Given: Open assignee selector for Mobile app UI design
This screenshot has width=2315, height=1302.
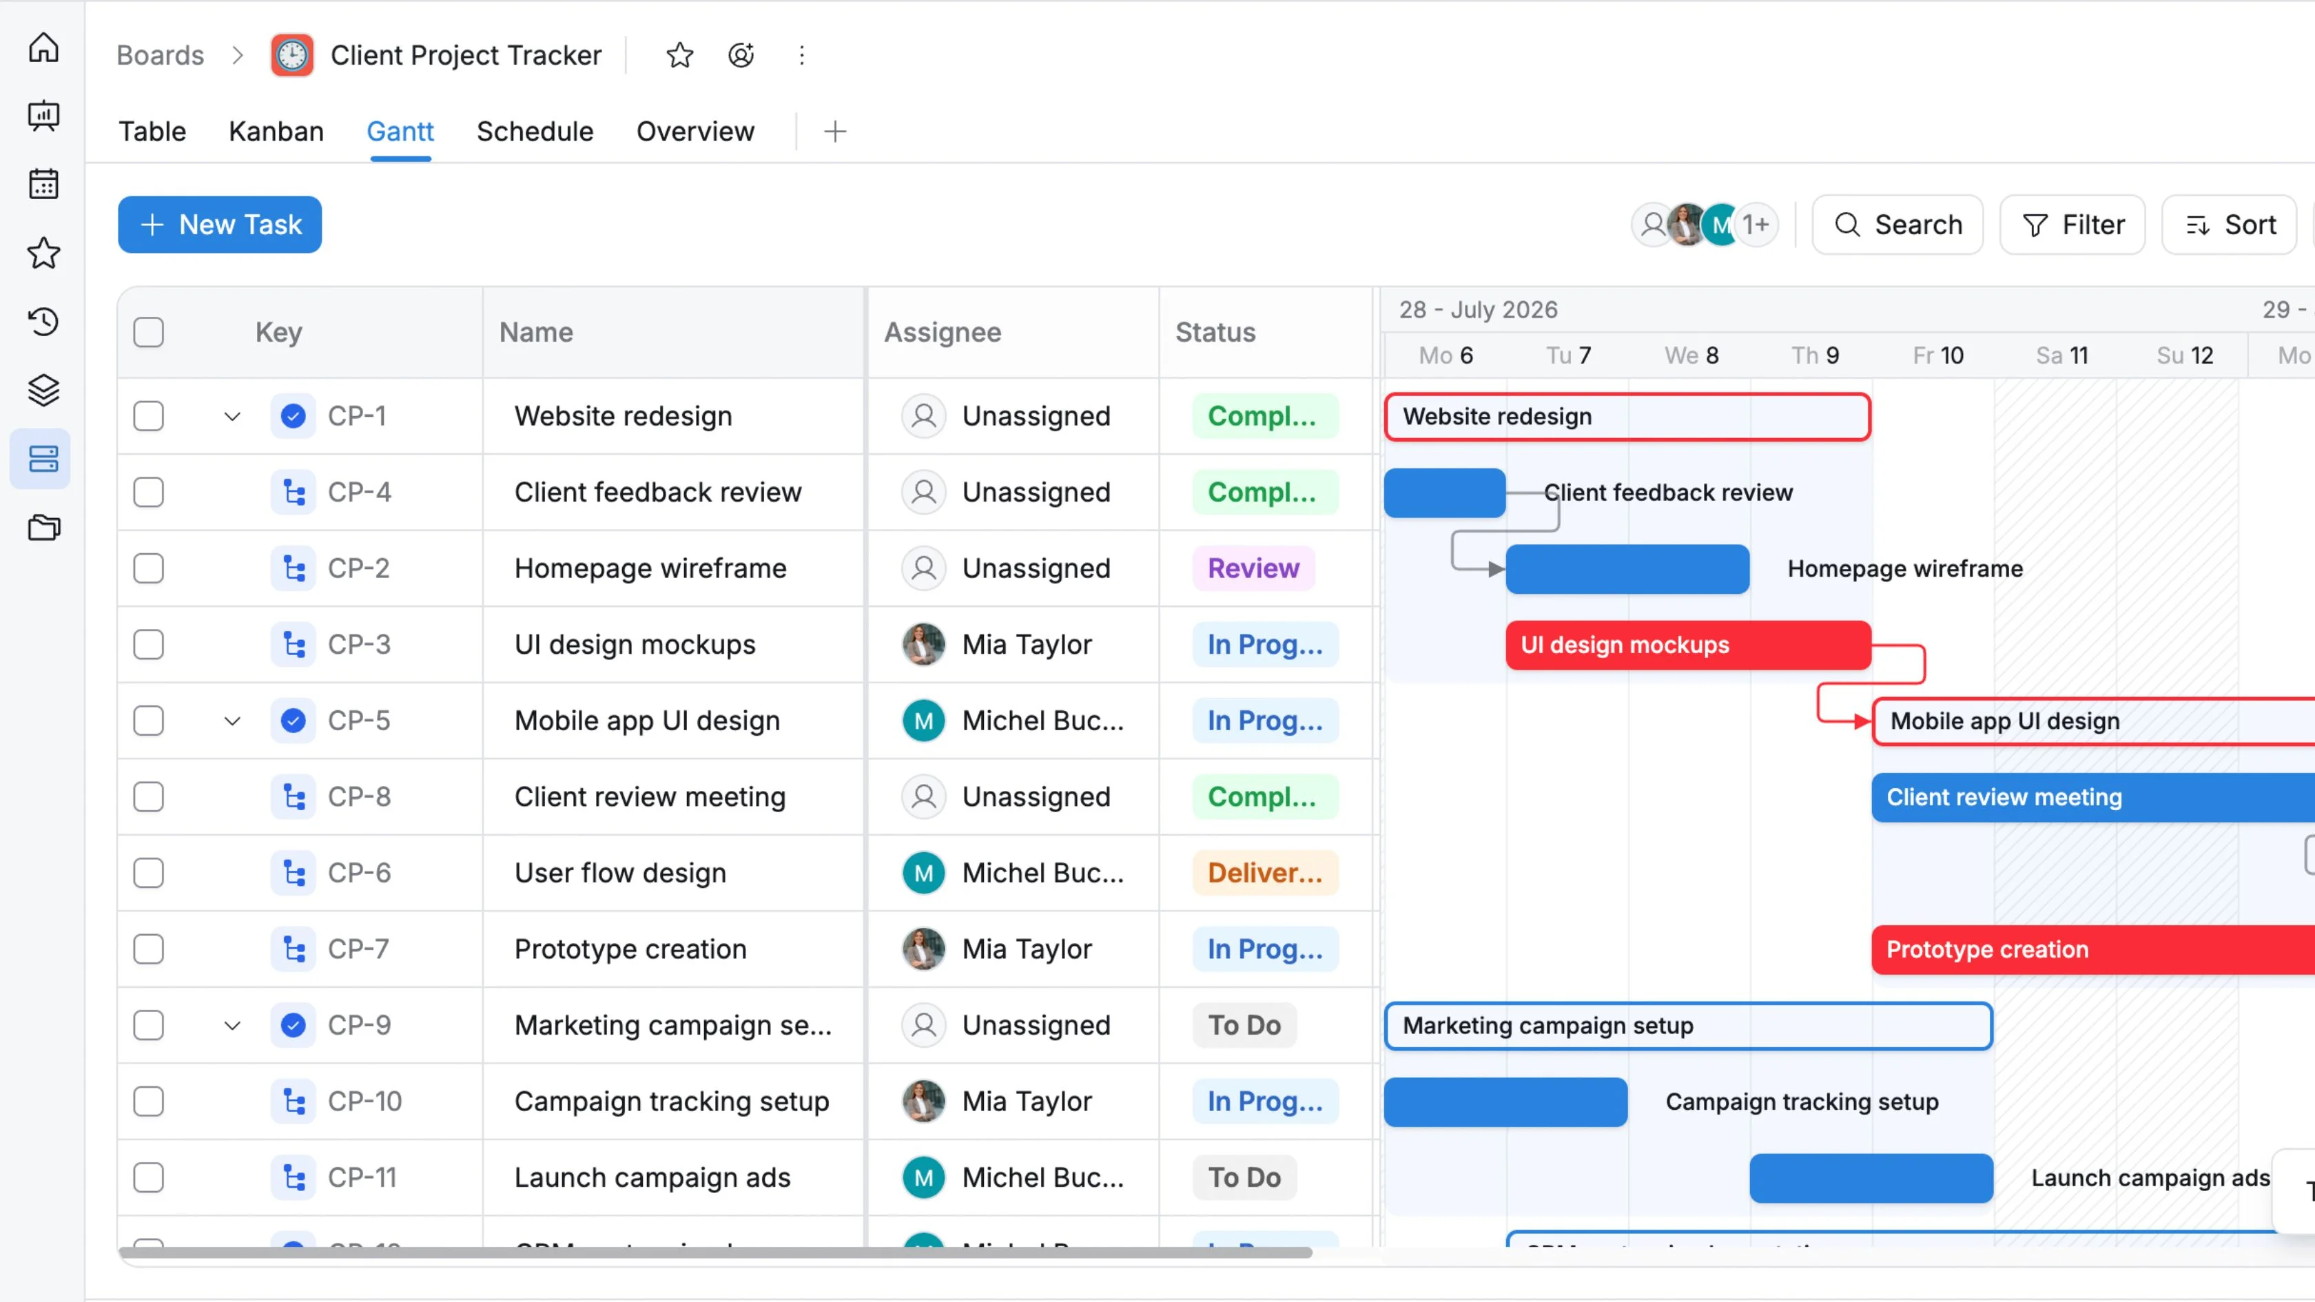Looking at the screenshot, I should [1013, 721].
